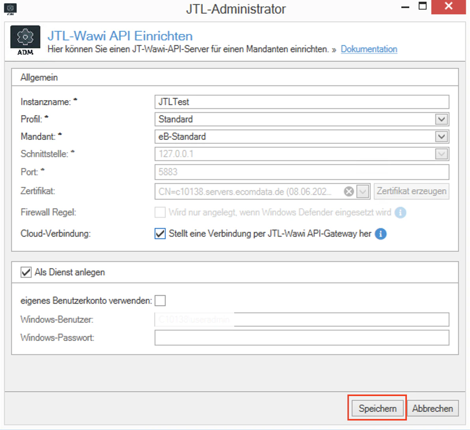Viewport: 470px width, 430px height.
Task: Click the Port field showing 5883
Action: (302, 172)
